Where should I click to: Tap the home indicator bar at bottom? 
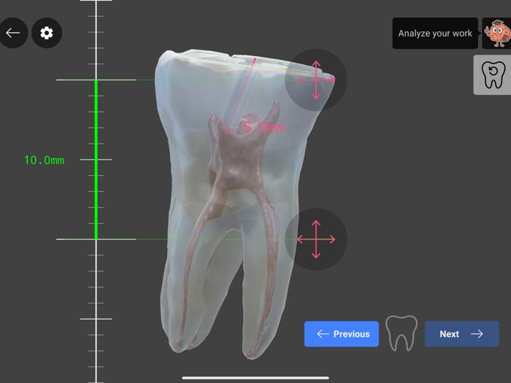[x=255, y=378]
